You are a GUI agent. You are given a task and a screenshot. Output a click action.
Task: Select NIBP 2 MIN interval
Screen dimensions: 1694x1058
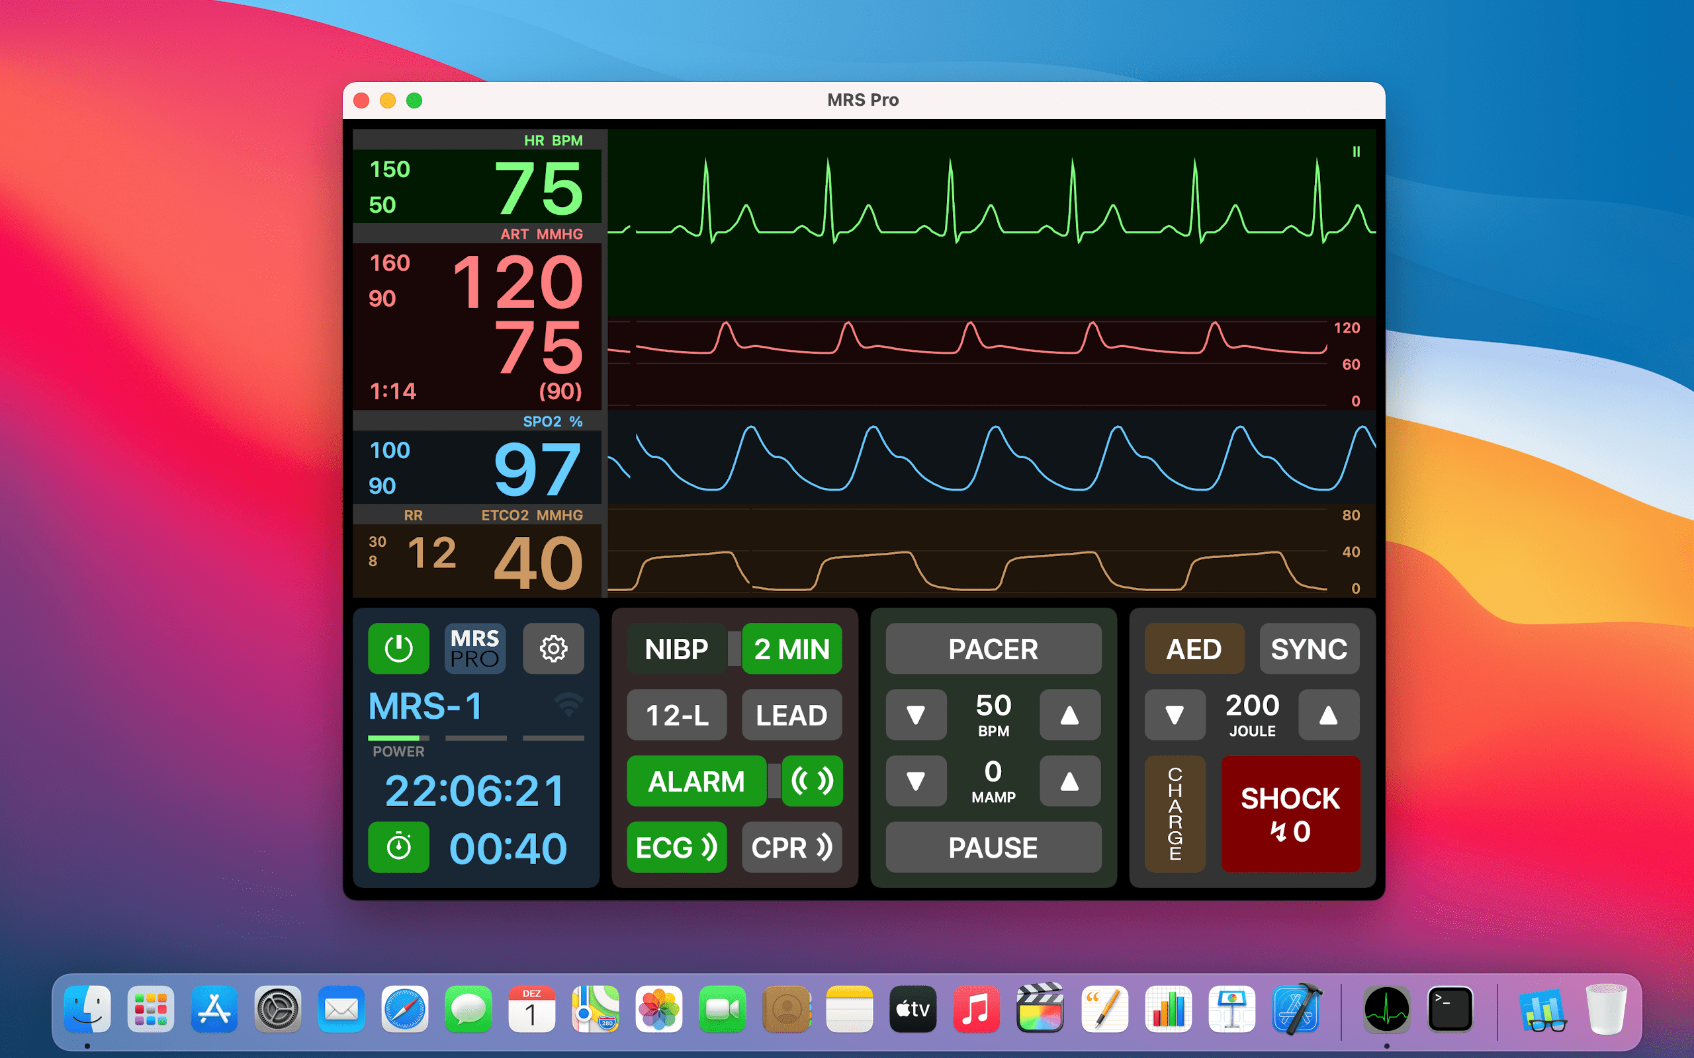pos(790,647)
